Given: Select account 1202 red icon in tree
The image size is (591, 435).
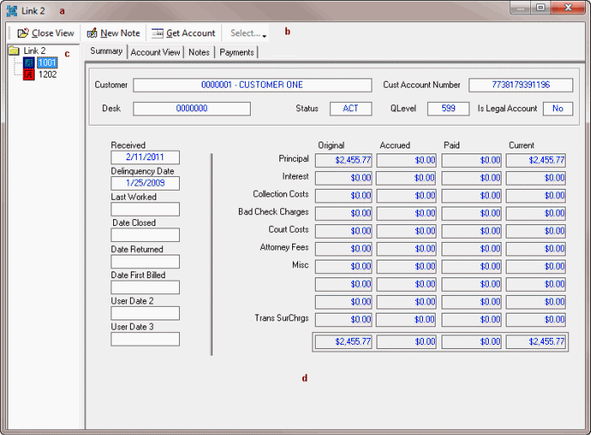Looking at the screenshot, I should coord(30,74).
